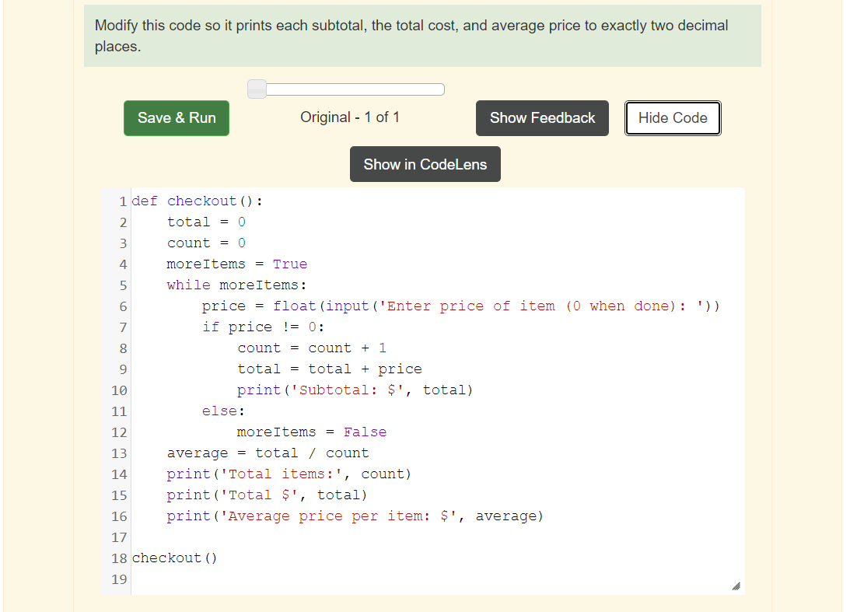Click the Average price print statement
The width and height of the screenshot is (850, 612).
[354, 516]
